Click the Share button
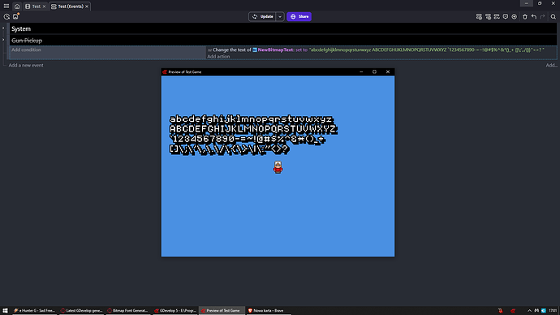 click(299, 16)
